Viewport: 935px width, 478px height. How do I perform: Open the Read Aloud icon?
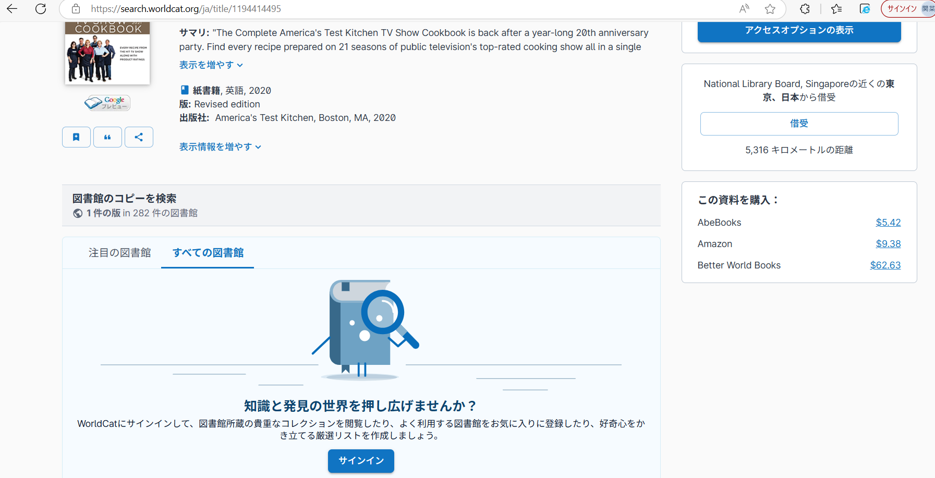pyautogui.click(x=744, y=9)
